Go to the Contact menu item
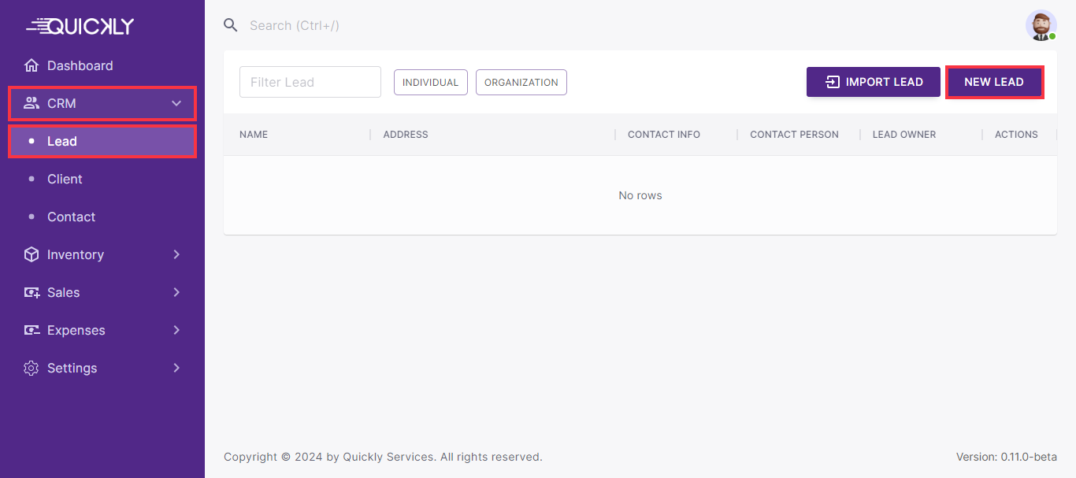The width and height of the screenshot is (1076, 478). tap(71, 217)
